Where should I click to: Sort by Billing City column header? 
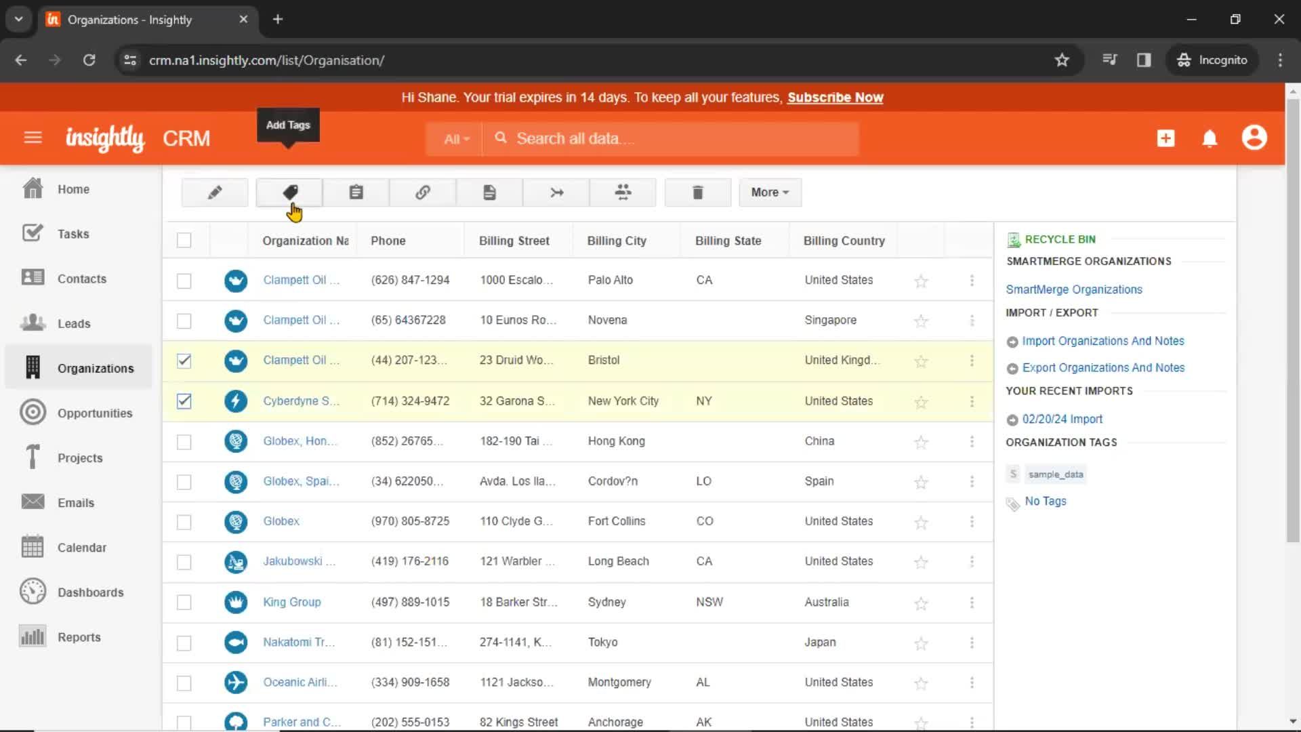click(617, 241)
